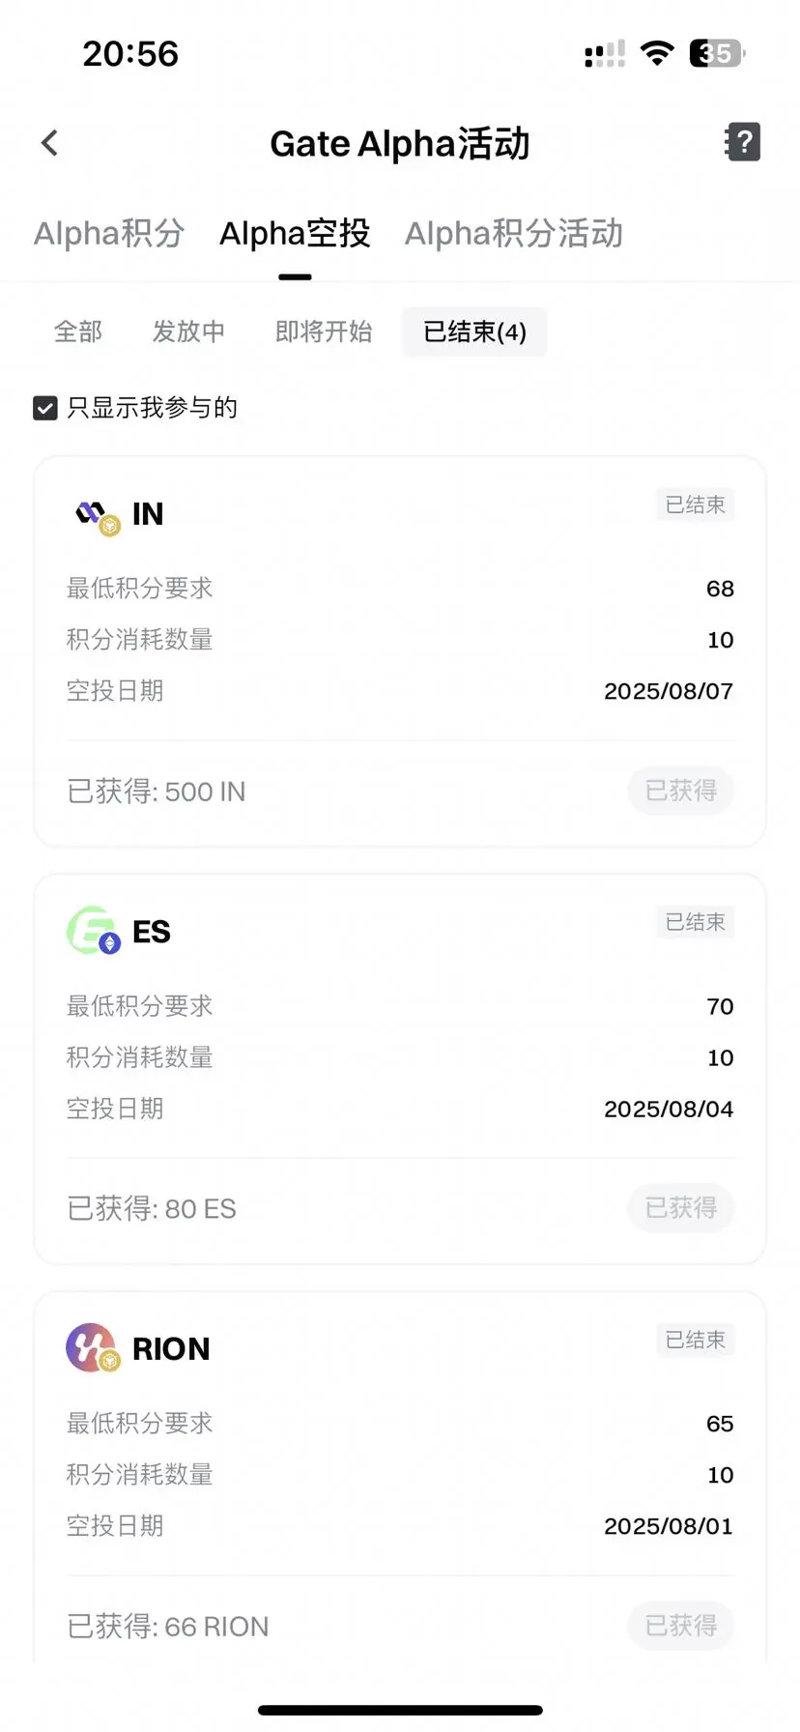800x1732 pixels.
Task: Tap the home indicator bar
Action: pyautogui.click(x=400, y=1711)
